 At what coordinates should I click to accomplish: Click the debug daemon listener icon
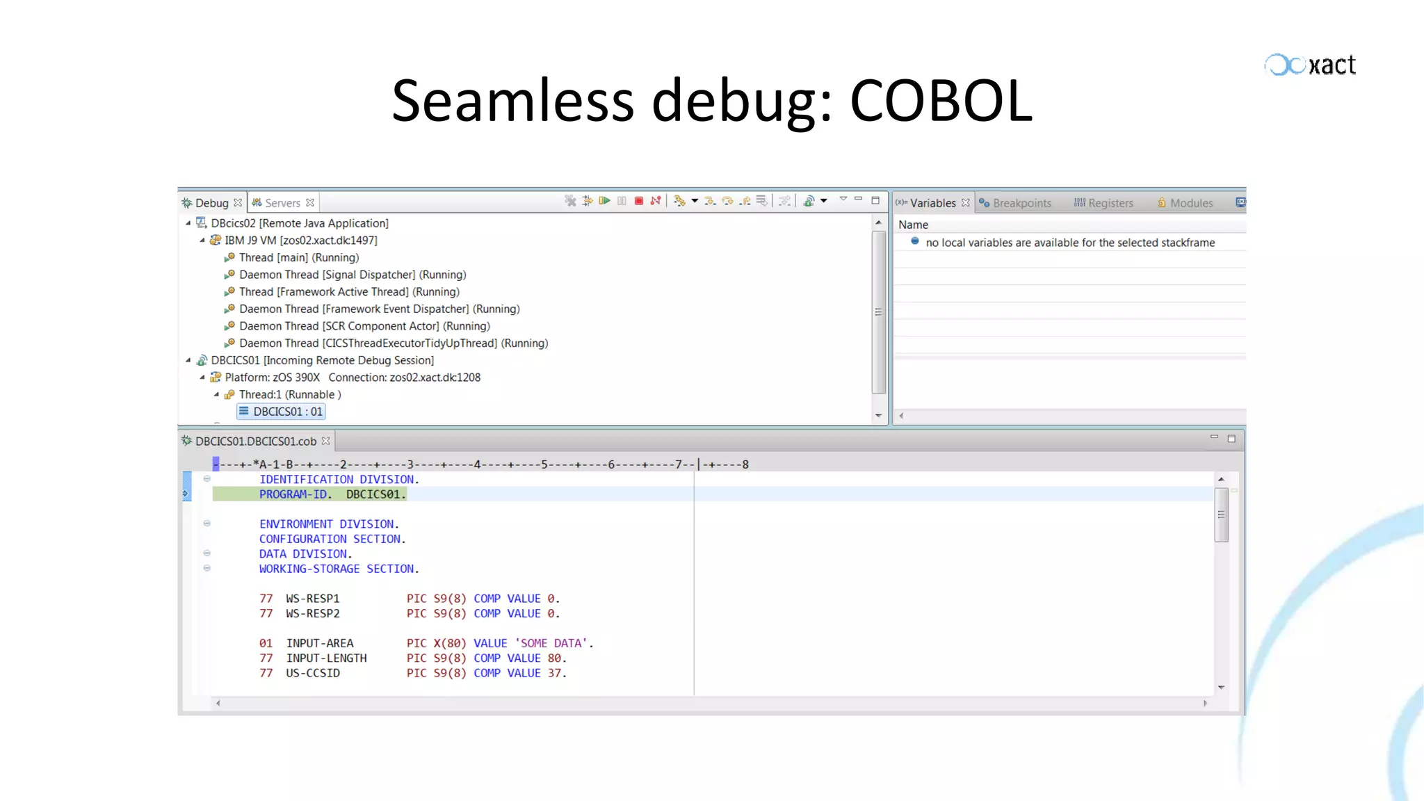pyautogui.click(x=809, y=201)
